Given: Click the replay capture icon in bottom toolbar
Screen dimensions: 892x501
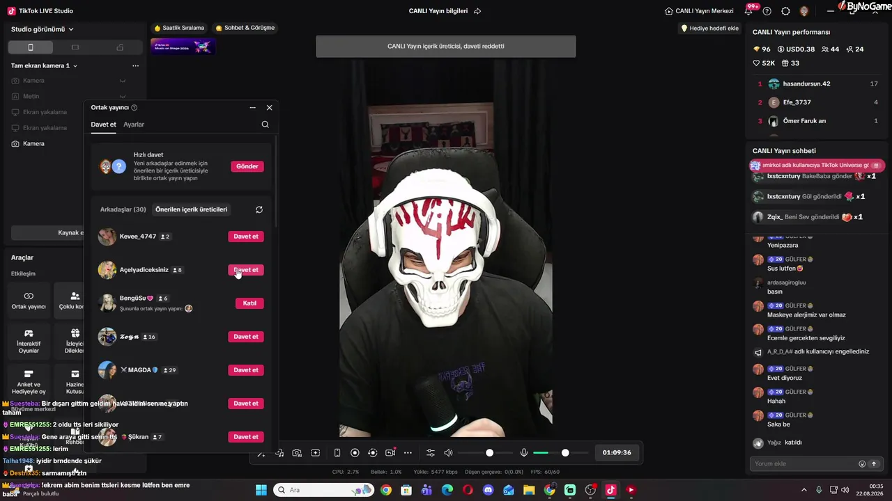Looking at the screenshot, I should [x=373, y=453].
